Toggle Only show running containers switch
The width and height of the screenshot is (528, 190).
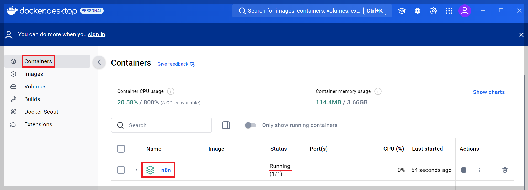pyautogui.click(x=250, y=125)
